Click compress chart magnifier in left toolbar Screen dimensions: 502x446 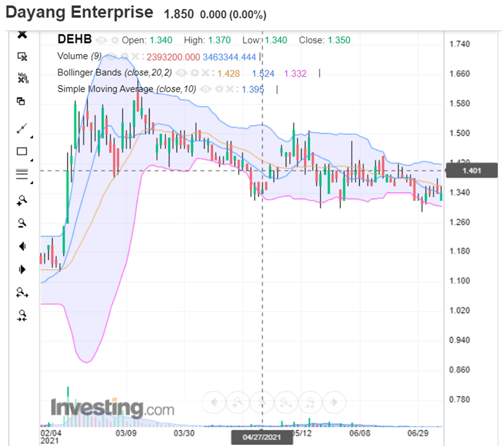(21, 314)
